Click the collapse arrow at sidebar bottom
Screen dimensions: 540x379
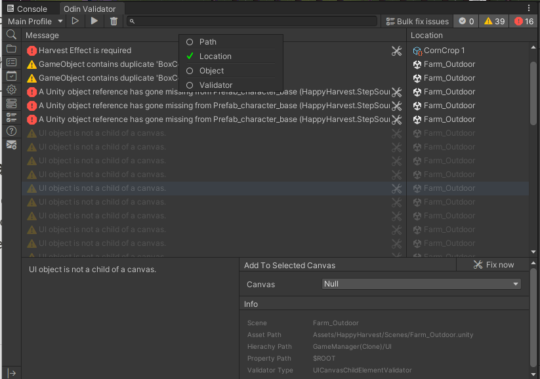click(x=11, y=372)
